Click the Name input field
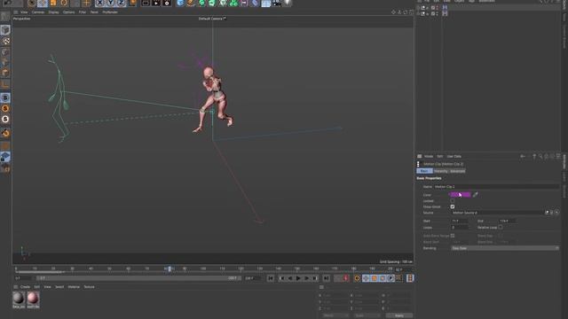Screen dimensions: 568x319 [496, 187]
